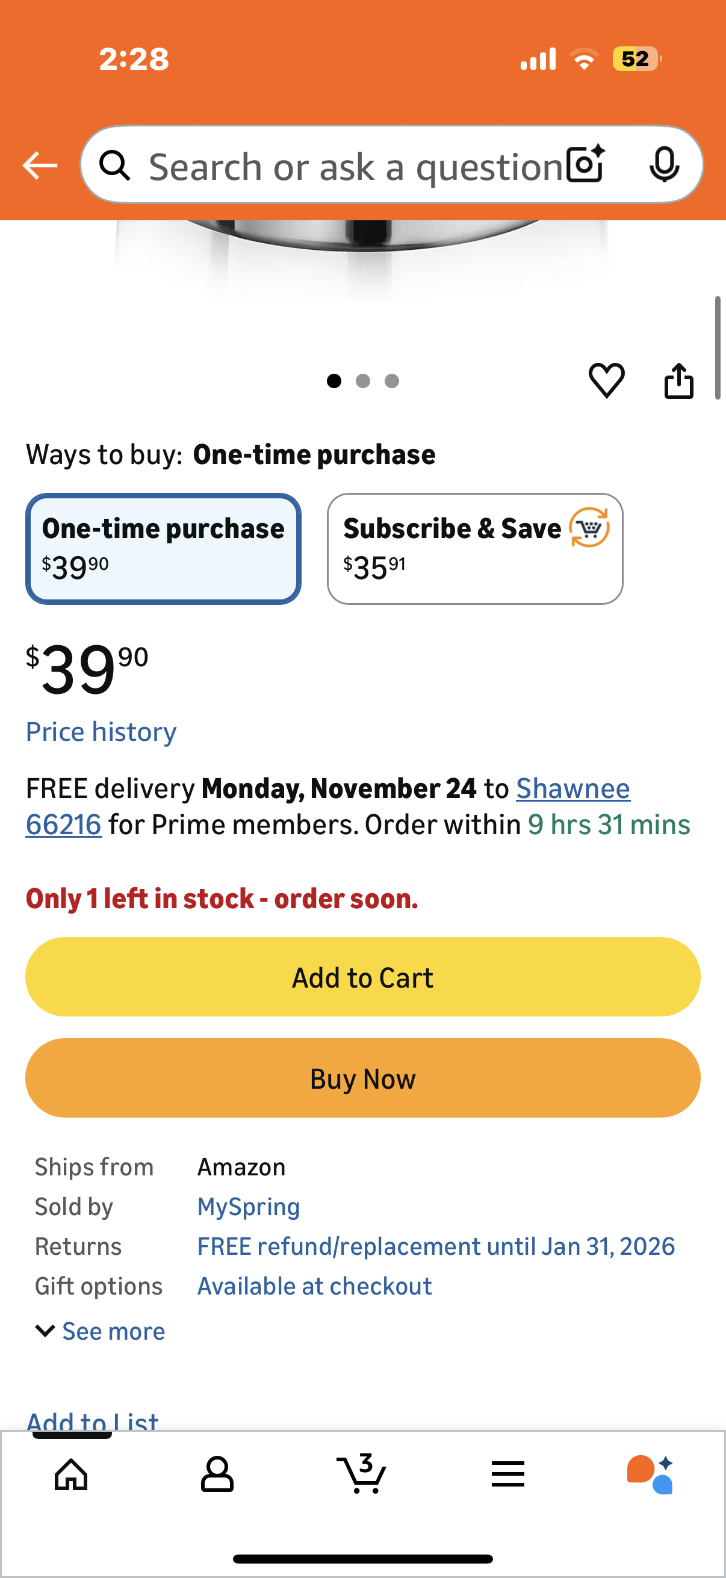The image size is (726, 1578).
Task: Select Subscribe & Save option
Action: (x=475, y=548)
